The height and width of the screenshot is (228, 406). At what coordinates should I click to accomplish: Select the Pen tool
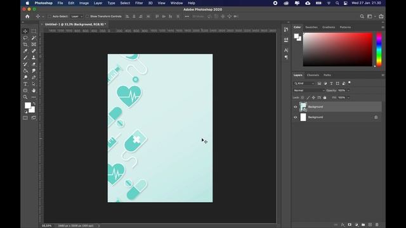(x=34, y=77)
